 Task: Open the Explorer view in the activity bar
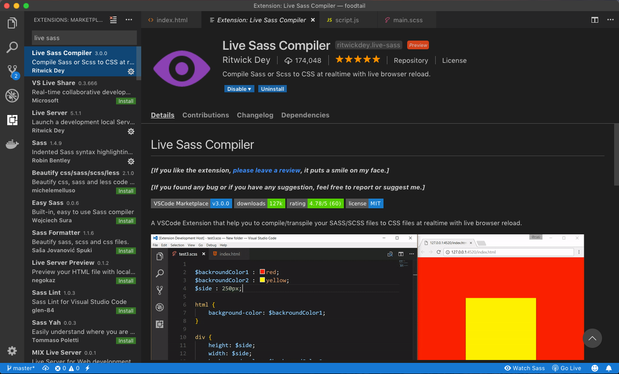(x=12, y=22)
